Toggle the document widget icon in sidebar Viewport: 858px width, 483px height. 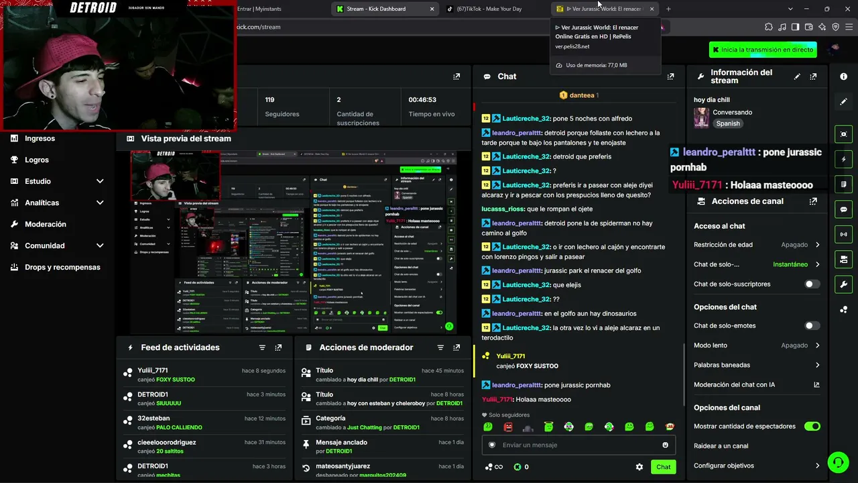843,184
